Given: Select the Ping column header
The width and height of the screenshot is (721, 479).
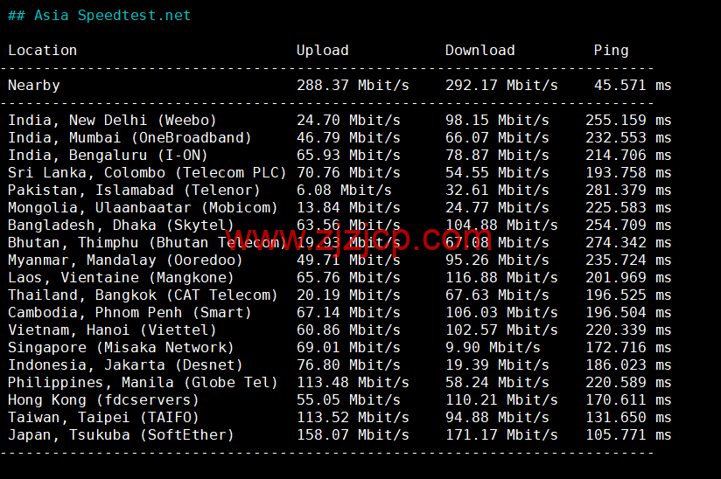Looking at the screenshot, I should coord(611,51).
